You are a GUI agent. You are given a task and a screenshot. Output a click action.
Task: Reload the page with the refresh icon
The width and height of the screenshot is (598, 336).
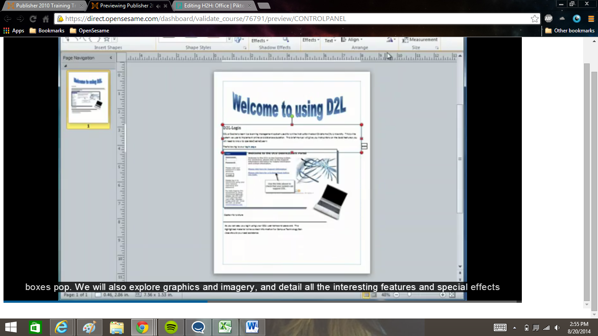pyautogui.click(x=33, y=19)
